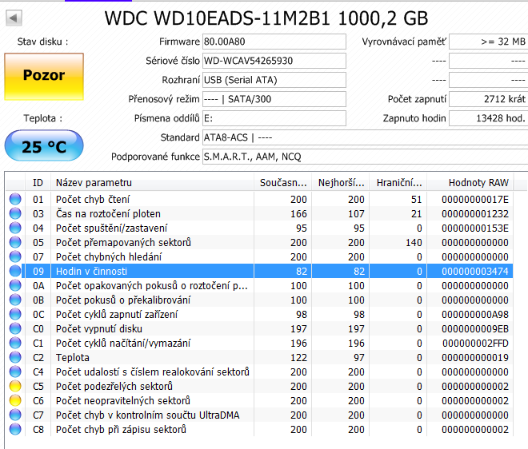Image resolution: width=528 pixels, height=449 pixels.
Task: Click blue status icon for Počet vypnutí disku
Action: coord(15,328)
